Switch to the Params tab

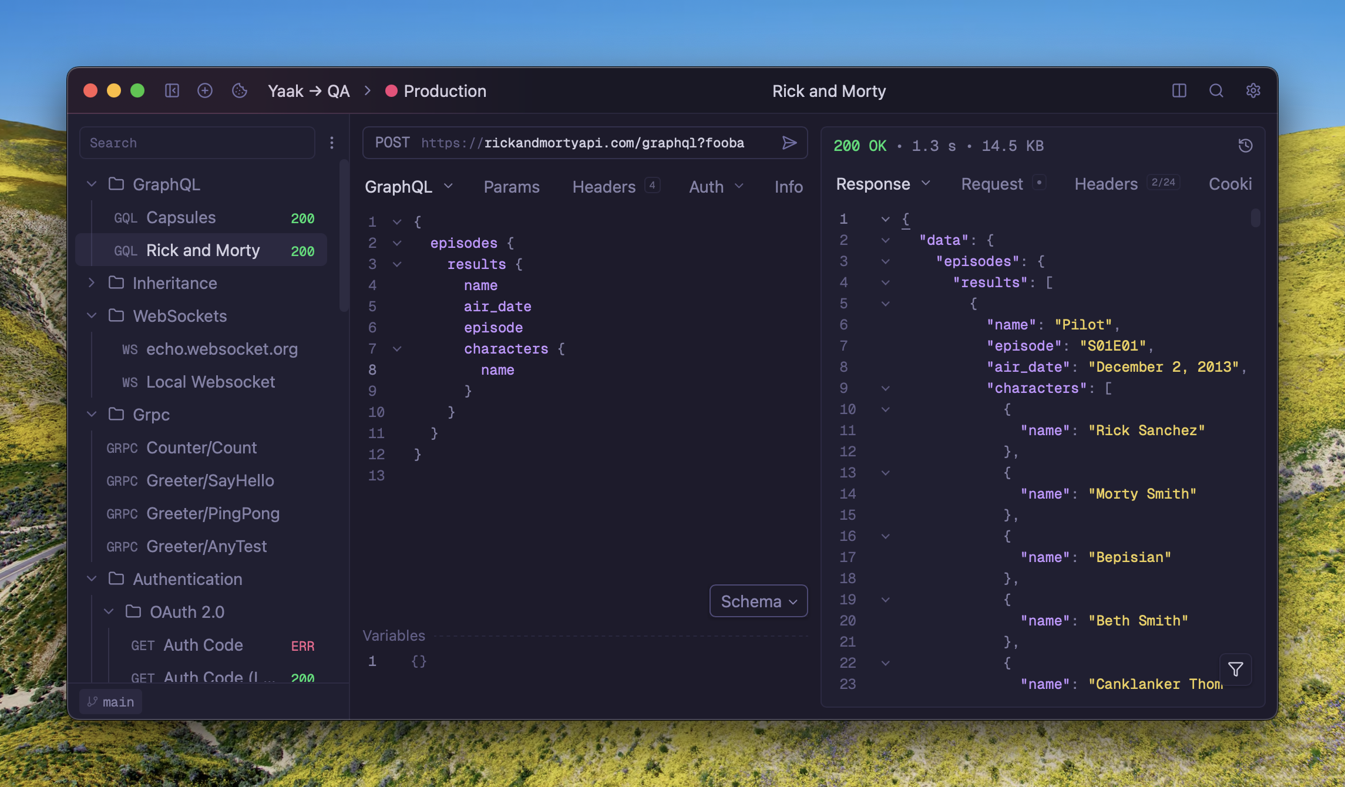click(x=511, y=187)
